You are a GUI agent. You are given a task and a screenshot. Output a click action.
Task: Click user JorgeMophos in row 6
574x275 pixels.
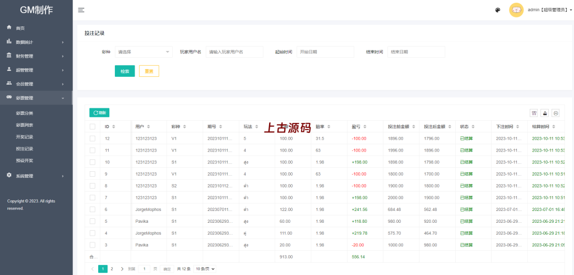[148, 209]
